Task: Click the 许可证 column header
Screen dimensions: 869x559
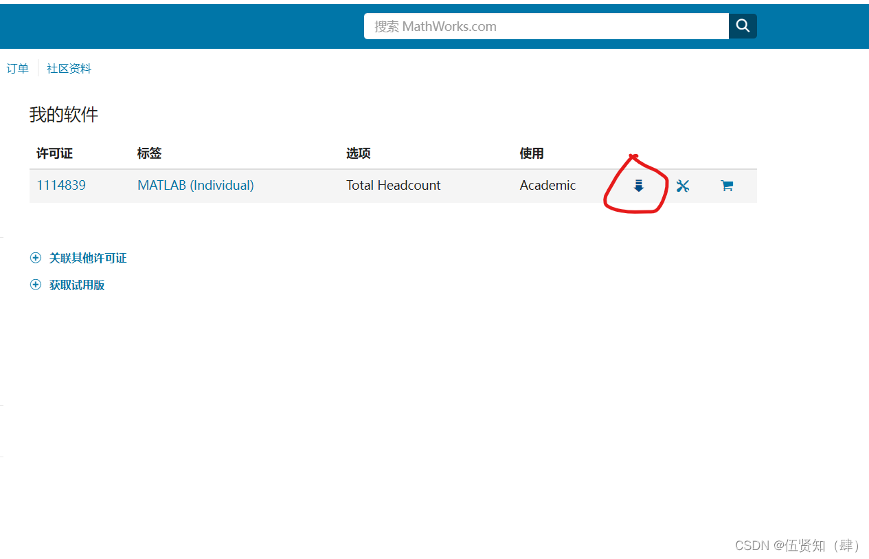Action: [54, 153]
